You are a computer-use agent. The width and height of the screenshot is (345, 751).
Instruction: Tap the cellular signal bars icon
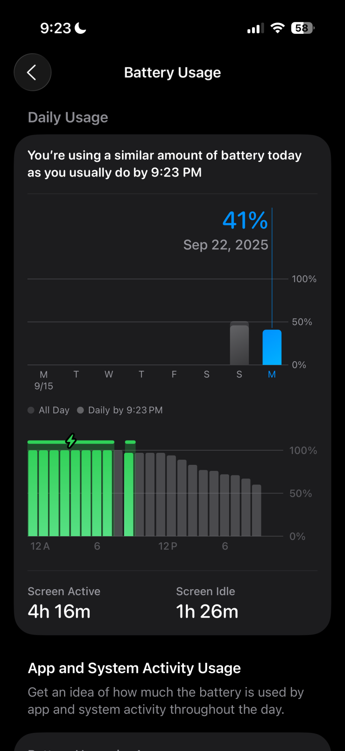pyautogui.click(x=255, y=29)
